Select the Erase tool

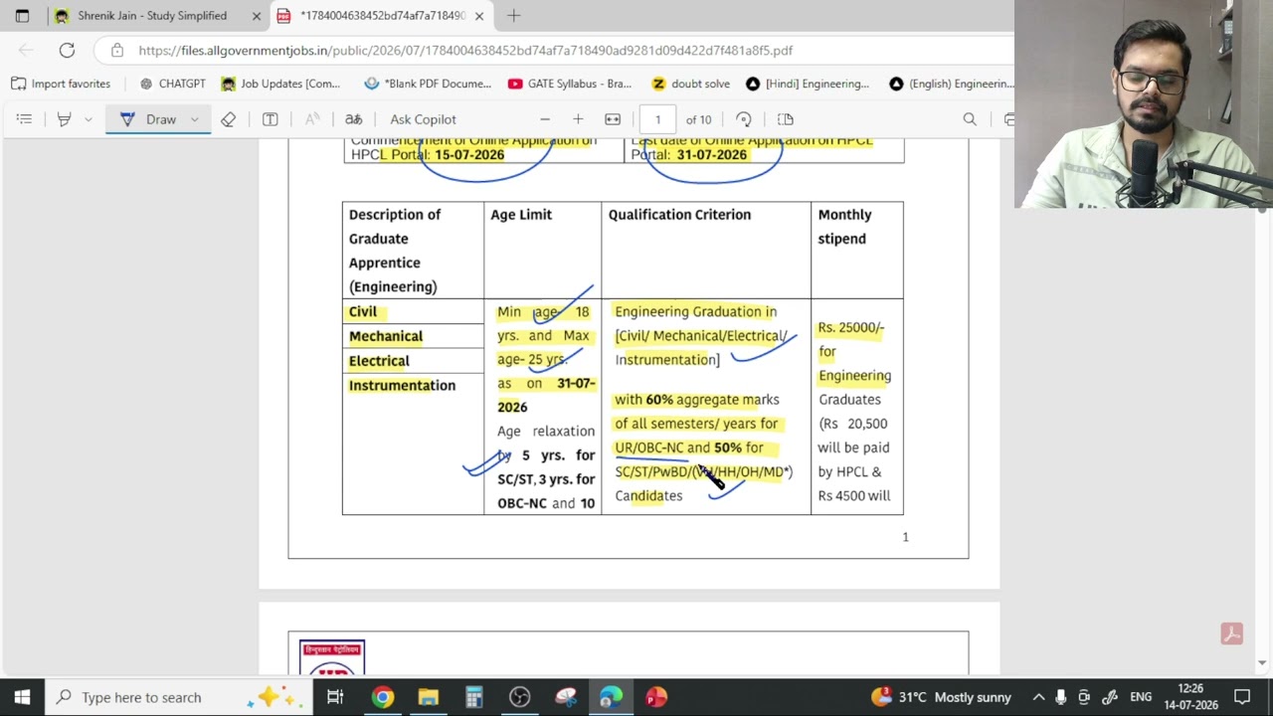point(228,119)
